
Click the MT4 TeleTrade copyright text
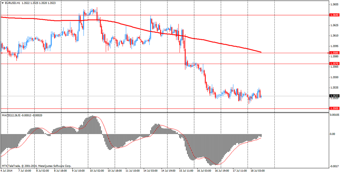pyautogui.click(x=36, y=166)
